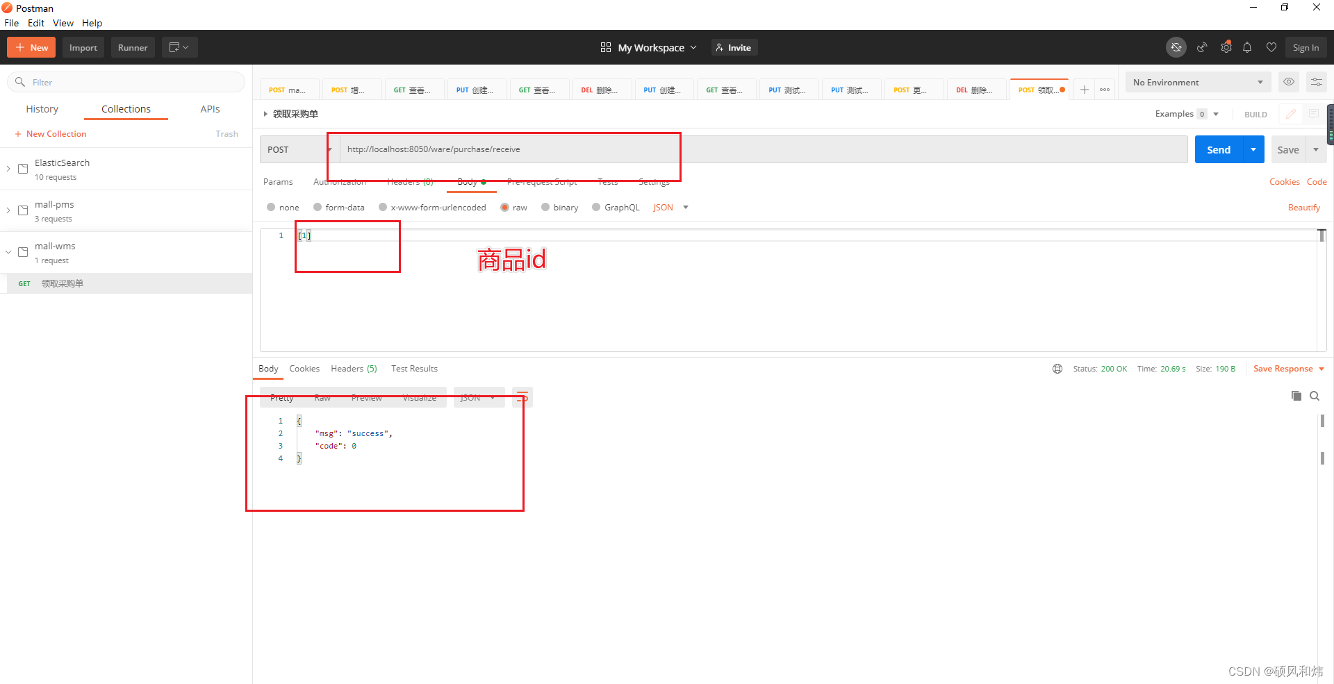Image resolution: width=1334 pixels, height=684 pixels.
Task: Open the No Environment dropdown
Action: coord(1198,82)
